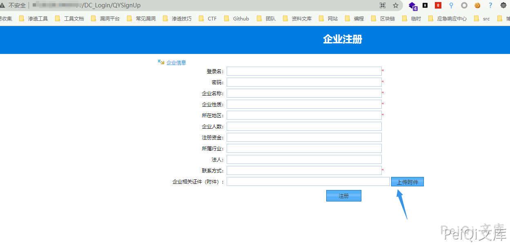Click the insecure site warning icon
The height and width of the screenshot is (246, 510).
coord(3,5)
